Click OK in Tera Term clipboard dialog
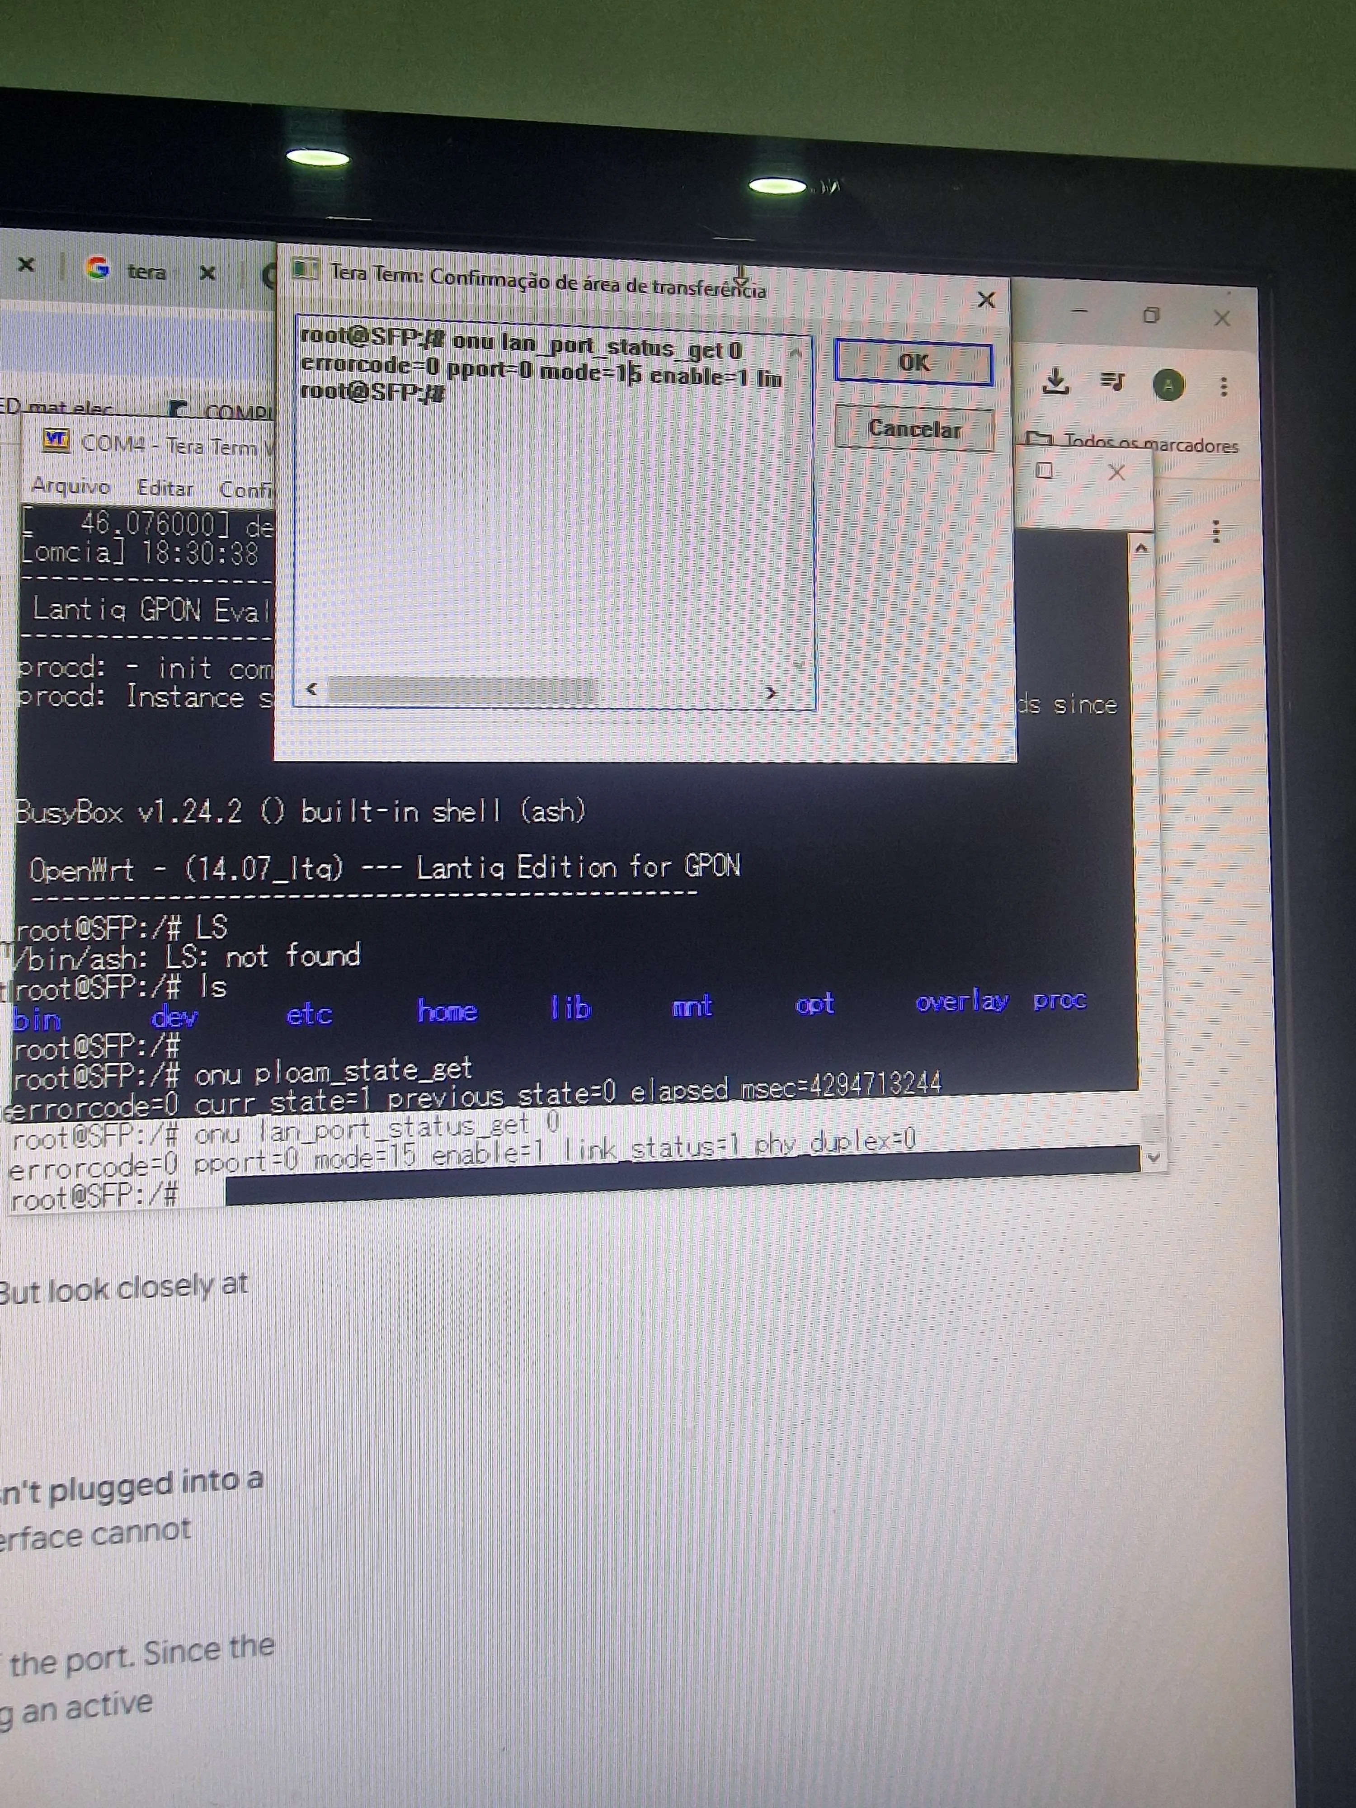The height and width of the screenshot is (1808, 1356). pyautogui.click(x=913, y=363)
